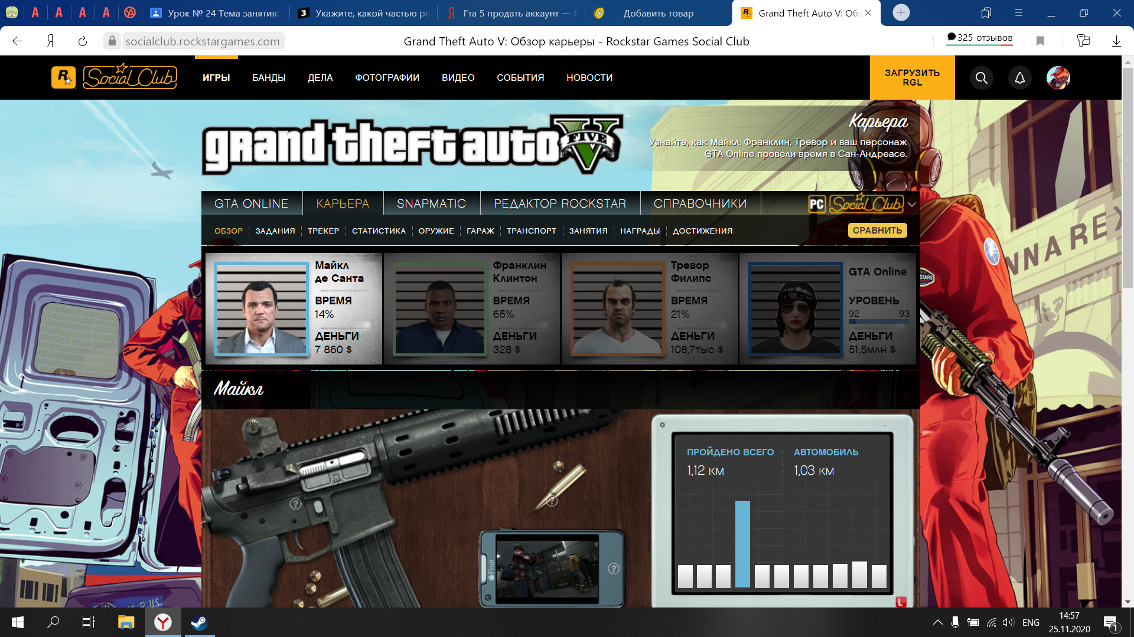Viewport: 1134px width, 637px height.
Task: Click the Rockstar Social Club logo
Action: coord(114,77)
